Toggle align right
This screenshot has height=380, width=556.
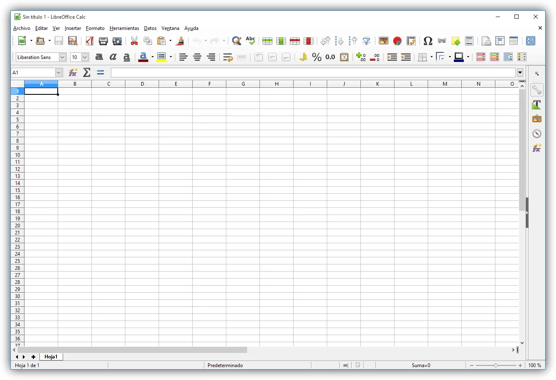[211, 57]
